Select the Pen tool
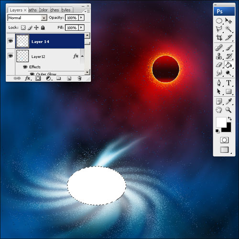This screenshot has height=239, width=239. [x=219, y=83]
